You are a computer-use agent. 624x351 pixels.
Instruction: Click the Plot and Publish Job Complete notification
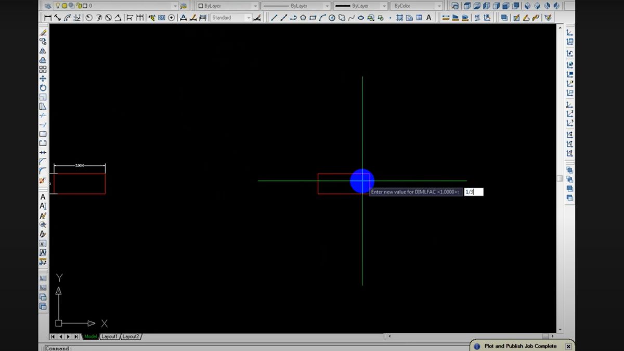tap(520, 346)
